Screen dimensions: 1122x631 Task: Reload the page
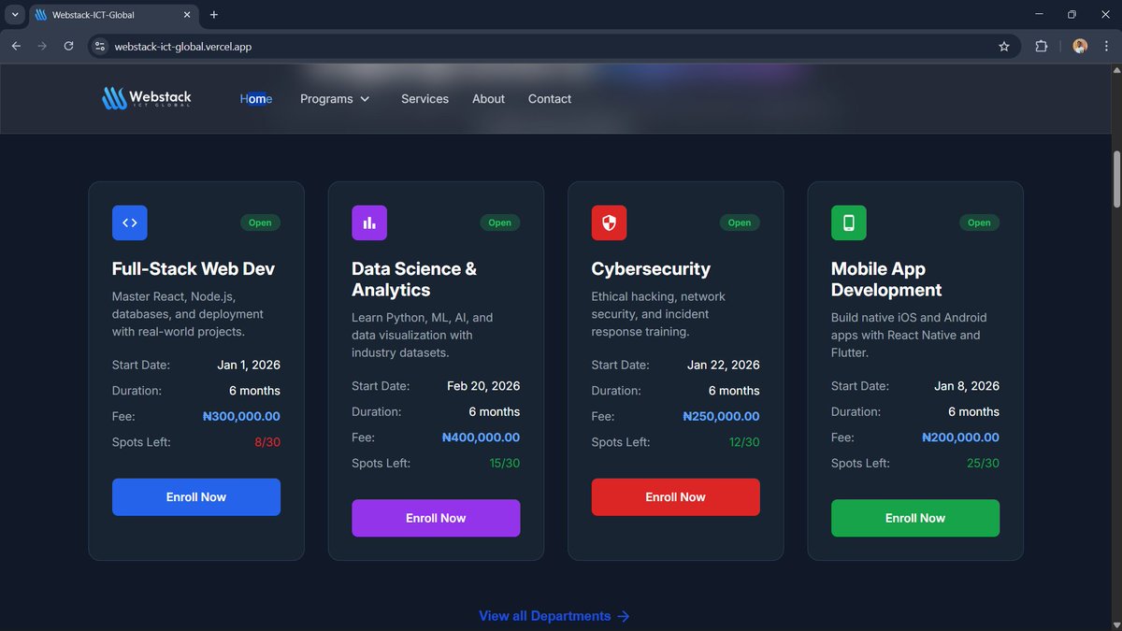[x=68, y=46]
